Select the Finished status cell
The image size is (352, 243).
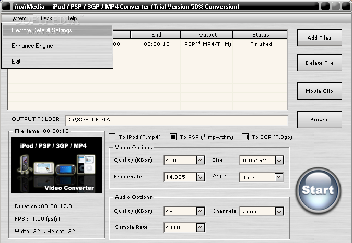point(261,44)
